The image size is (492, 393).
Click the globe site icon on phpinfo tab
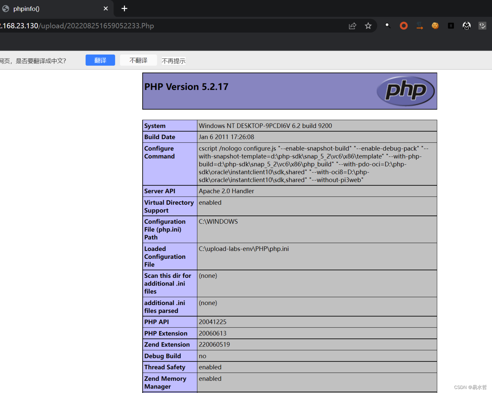6,9
